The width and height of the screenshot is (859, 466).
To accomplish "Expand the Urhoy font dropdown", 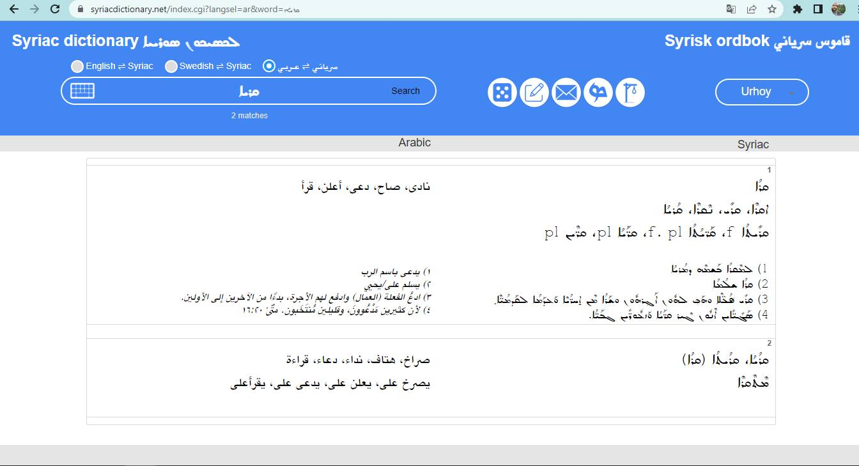I will tap(762, 91).
